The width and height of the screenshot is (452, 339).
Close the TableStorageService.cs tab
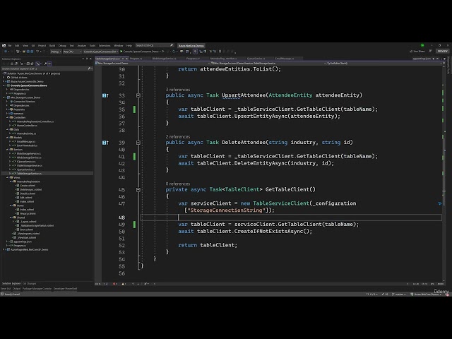point(126,59)
